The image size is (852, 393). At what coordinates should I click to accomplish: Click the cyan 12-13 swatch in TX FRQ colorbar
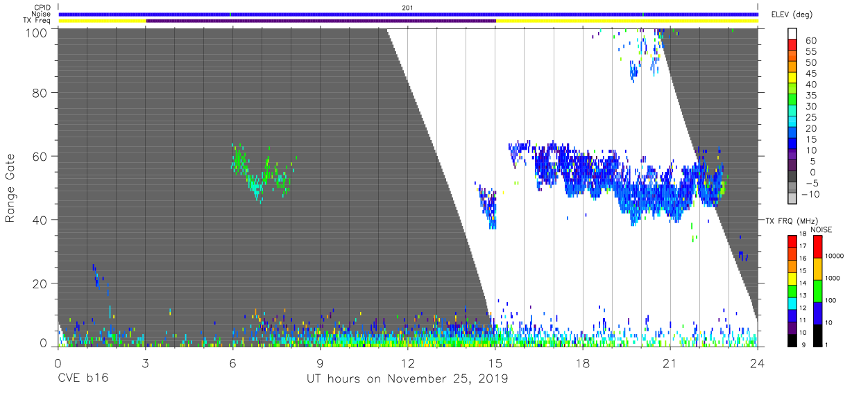793,303
